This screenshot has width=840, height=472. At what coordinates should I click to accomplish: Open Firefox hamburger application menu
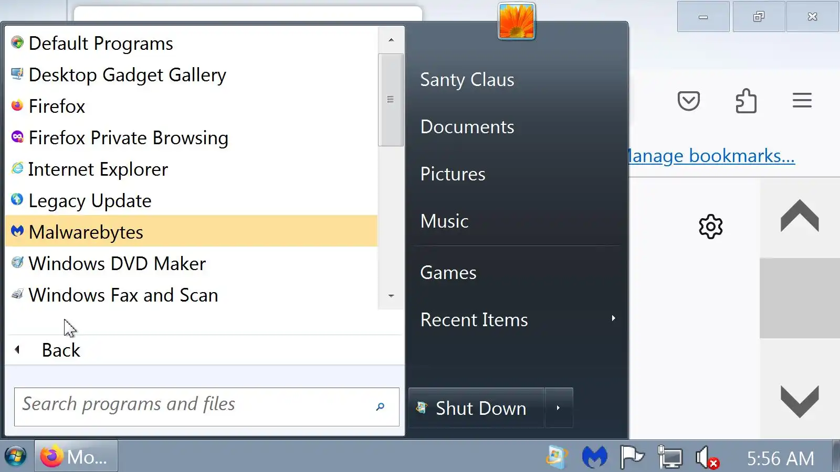pos(802,100)
